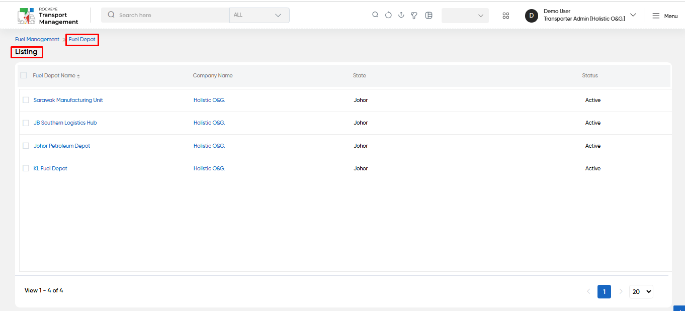This screenshot has height=311, width=685.
Task: Check the Johor Petroleum Depot row checkbox
Action: point(26,146)
